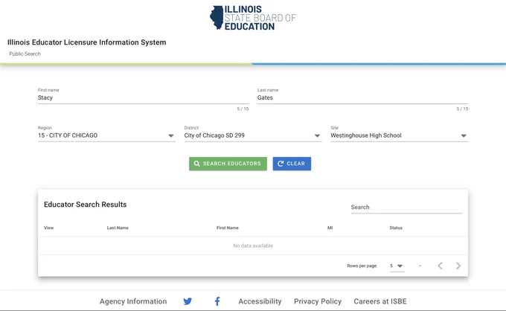Click the Illinois Educator Licensure Information System title
This screenshot has height=311, width=506.
pos(87,42)
